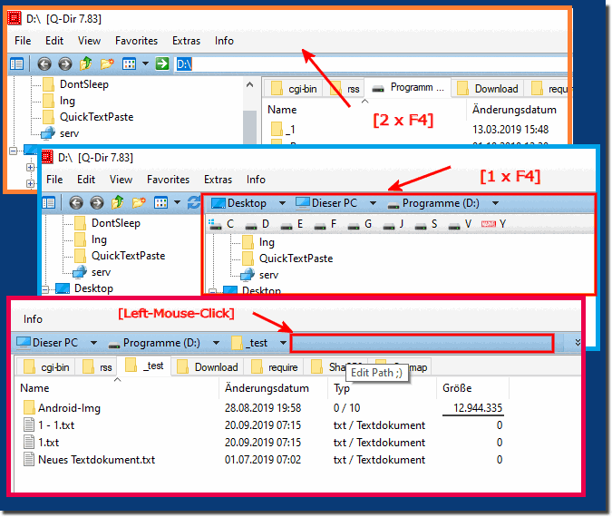Select Ing folder in middle window right tree

258,242
